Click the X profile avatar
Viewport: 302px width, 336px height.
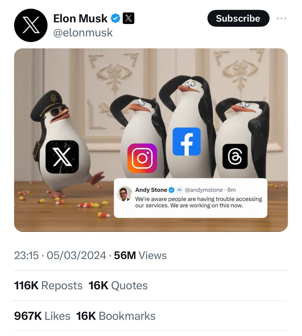31,25
